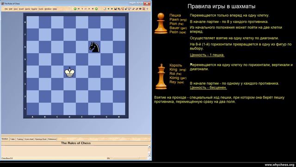296x167 pixels.
Task: Click the notation pane scroll-up arrow
Action: point(149,147)
